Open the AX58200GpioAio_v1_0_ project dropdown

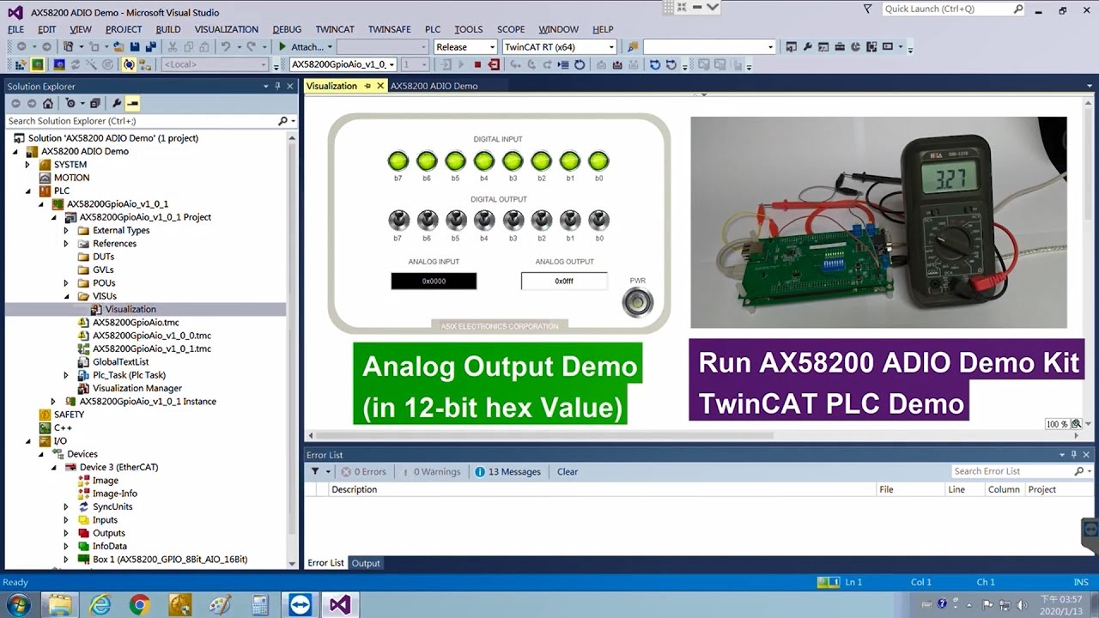[392, 64]
